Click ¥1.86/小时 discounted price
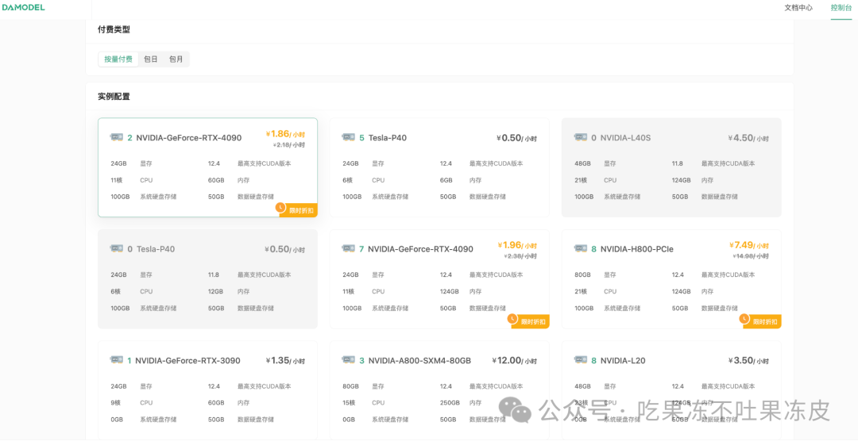The height and width of the screenshot is (445, 858). [x=285, y=134]
